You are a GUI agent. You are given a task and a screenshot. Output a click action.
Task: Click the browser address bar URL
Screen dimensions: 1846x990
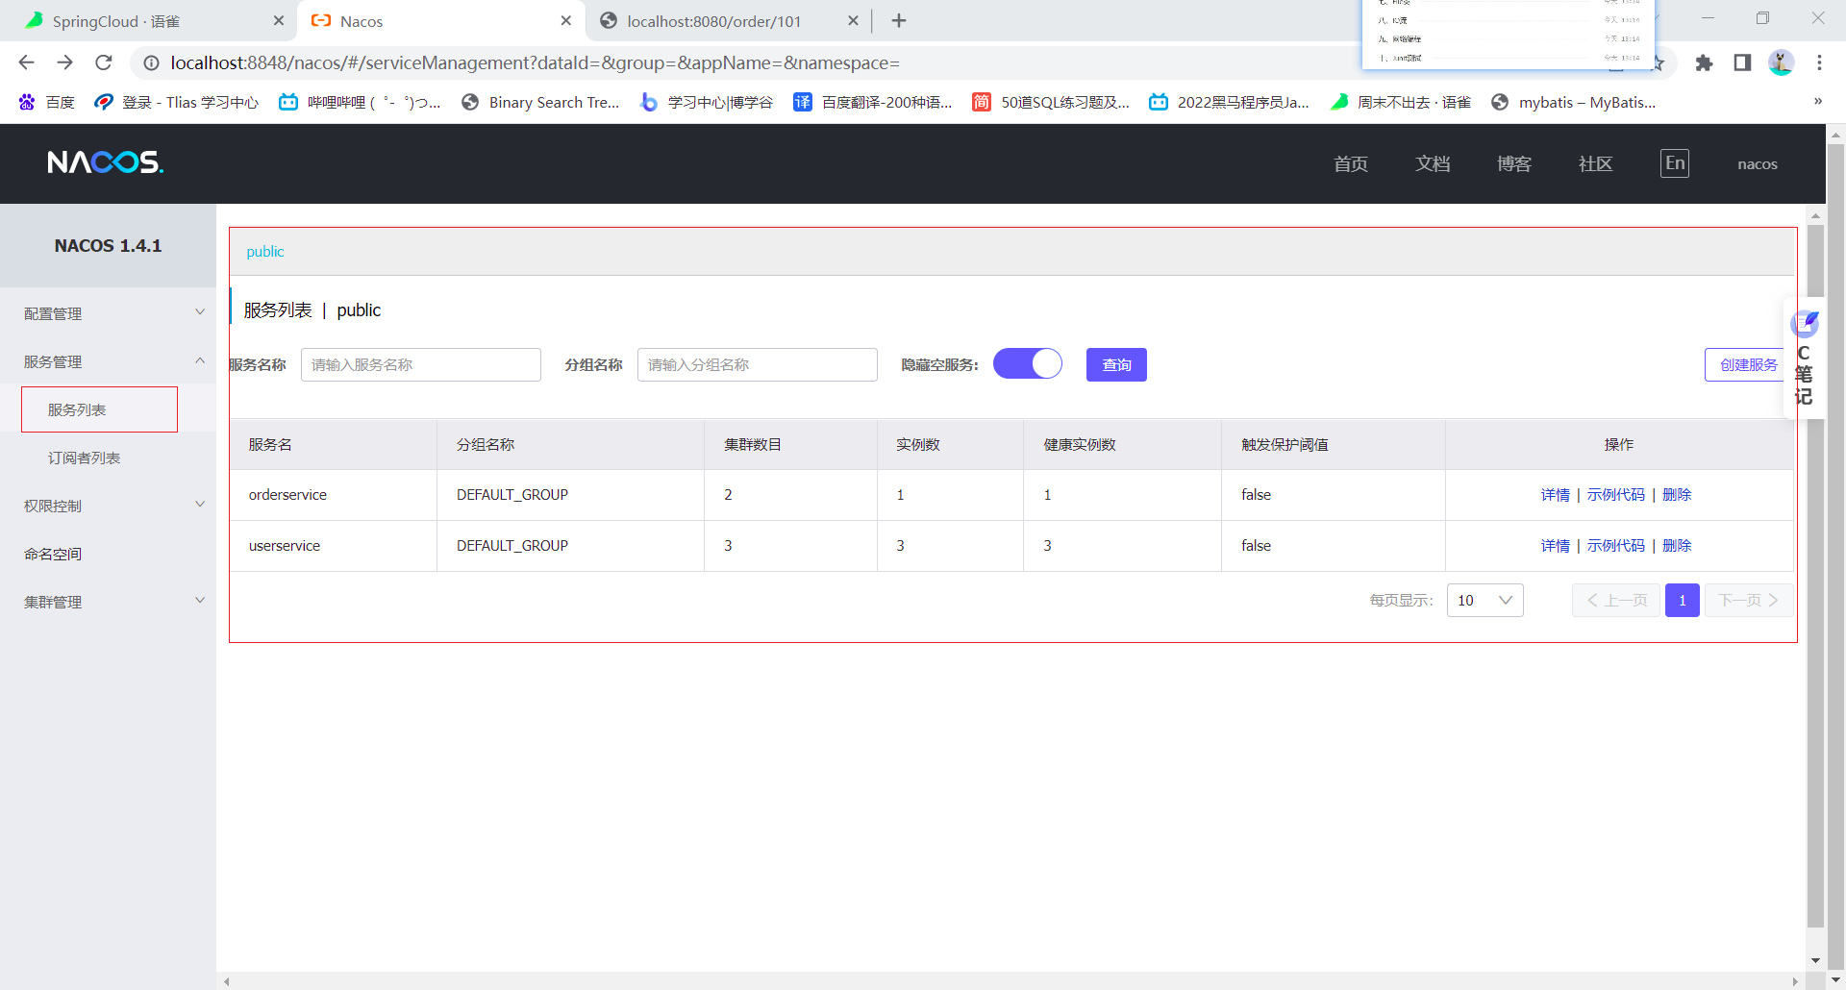click(x=535, y=62)
